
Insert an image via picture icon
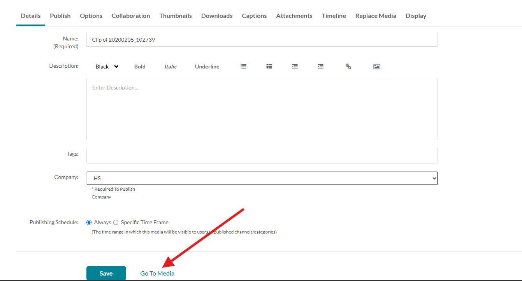376,67
